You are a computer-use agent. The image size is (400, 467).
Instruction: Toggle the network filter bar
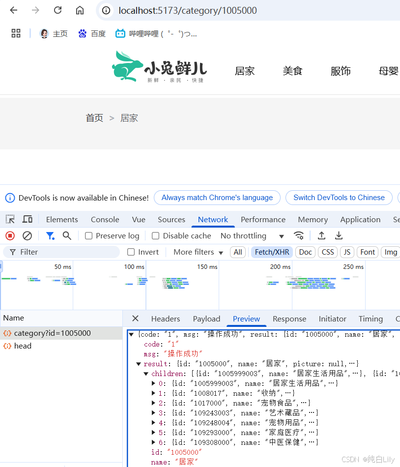50,235
